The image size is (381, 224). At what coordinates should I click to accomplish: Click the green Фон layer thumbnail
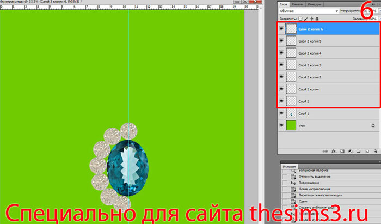[291, 126]
